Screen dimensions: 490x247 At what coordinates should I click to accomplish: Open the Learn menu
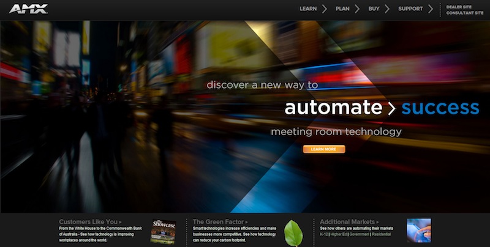(308, 9)
